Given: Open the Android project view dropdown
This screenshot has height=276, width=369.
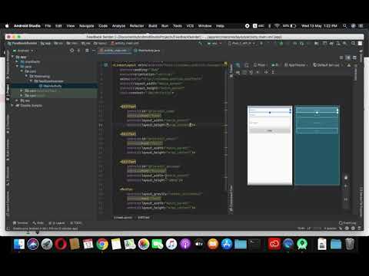Looking at the screenshot, I should [x=23, y=51].
